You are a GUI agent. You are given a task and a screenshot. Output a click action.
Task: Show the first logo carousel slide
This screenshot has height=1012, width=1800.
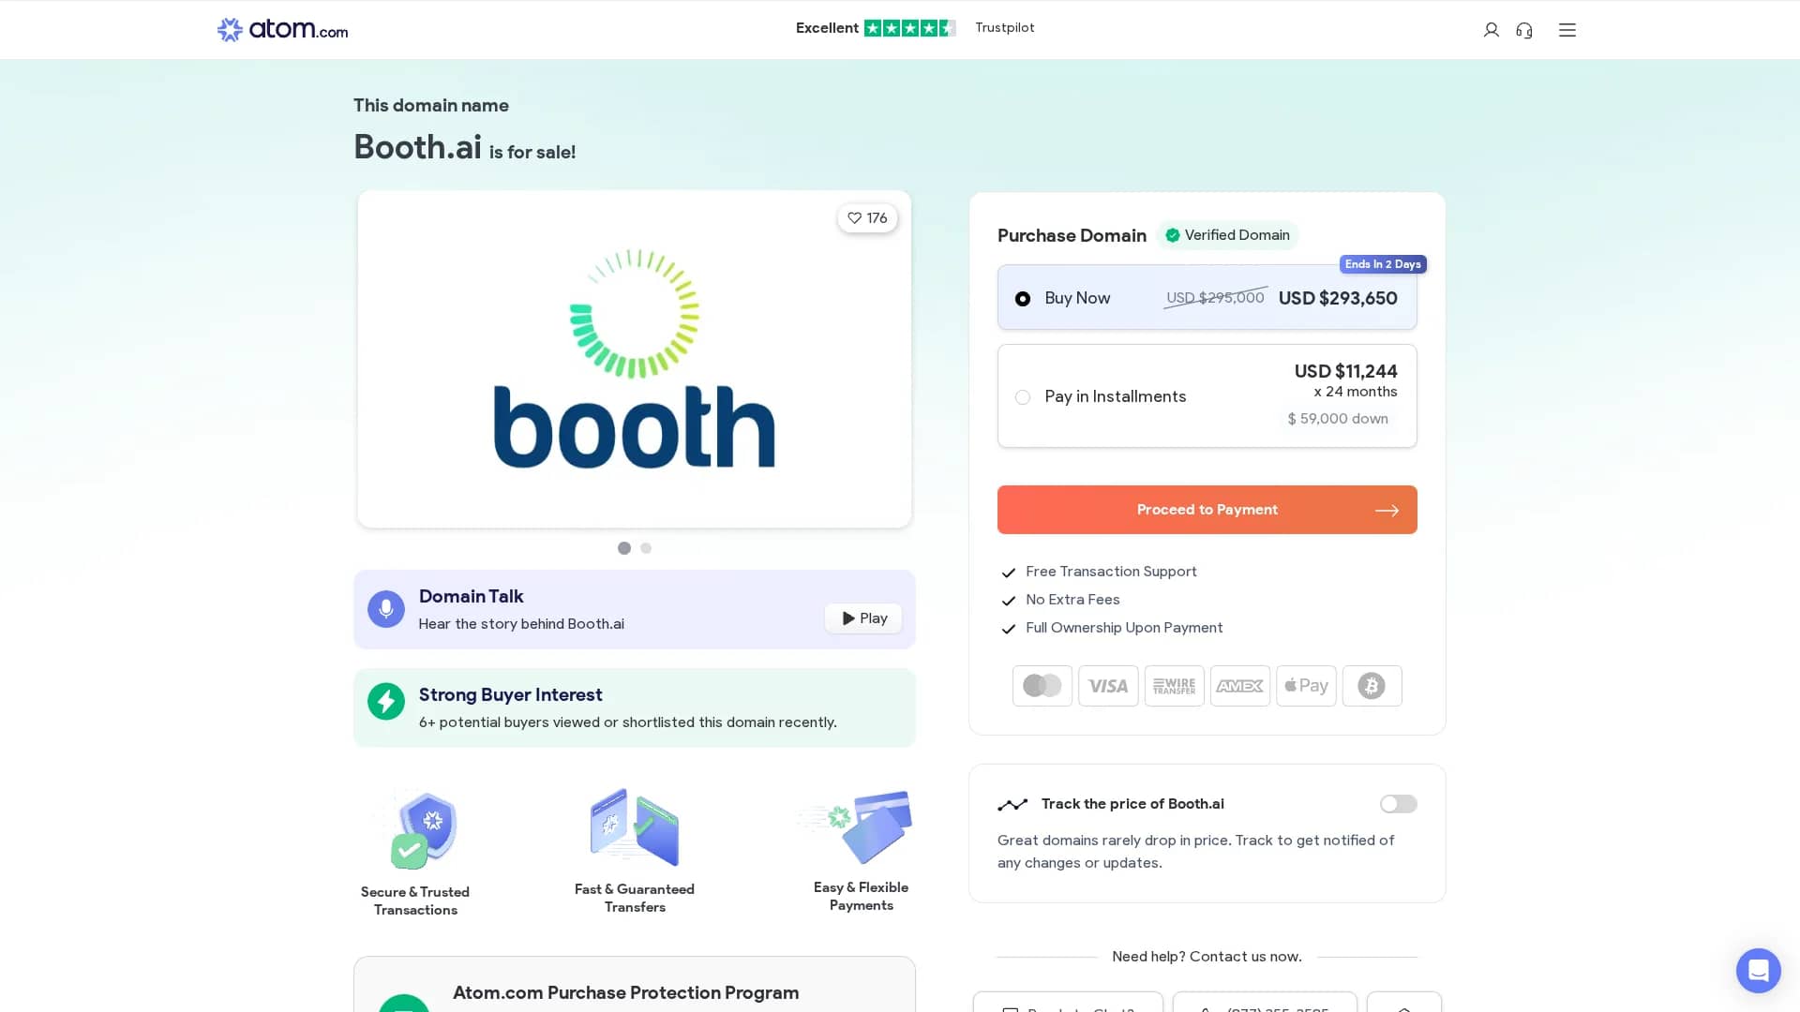click(624, 548)
